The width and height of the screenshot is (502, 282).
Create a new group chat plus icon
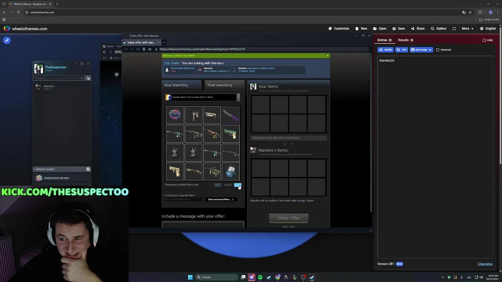point(88,169)
